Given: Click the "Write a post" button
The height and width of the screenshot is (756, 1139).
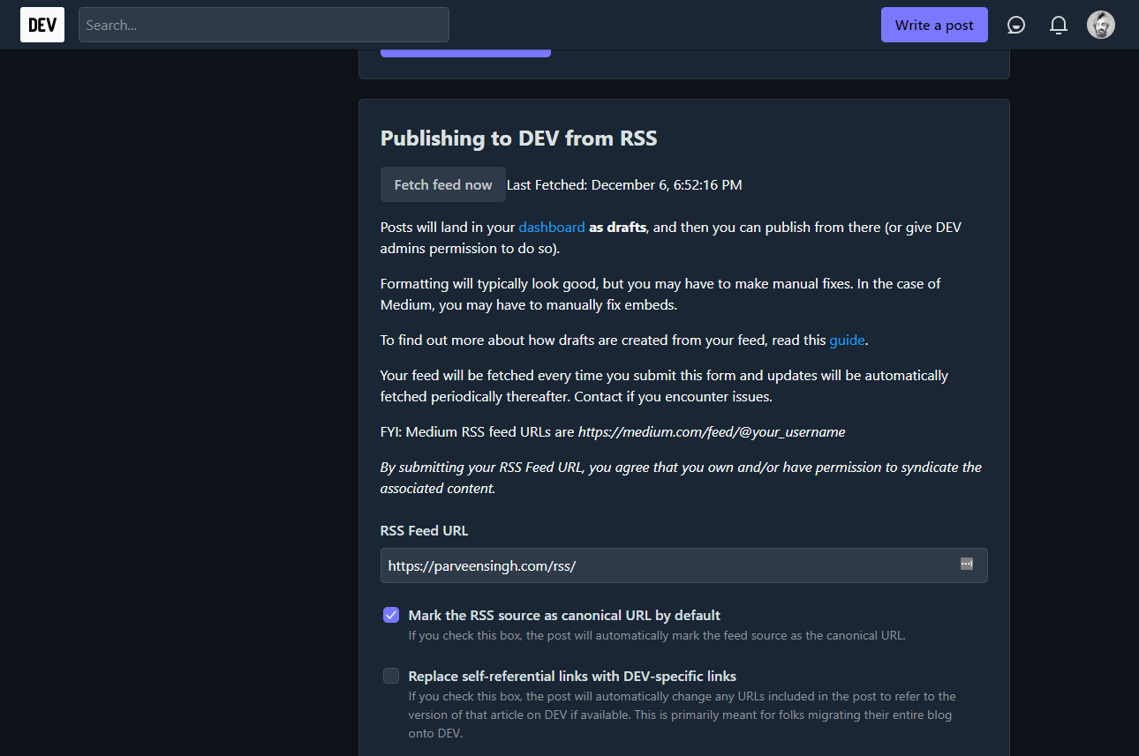Looking at the screenshot, I should pos(934,24).
